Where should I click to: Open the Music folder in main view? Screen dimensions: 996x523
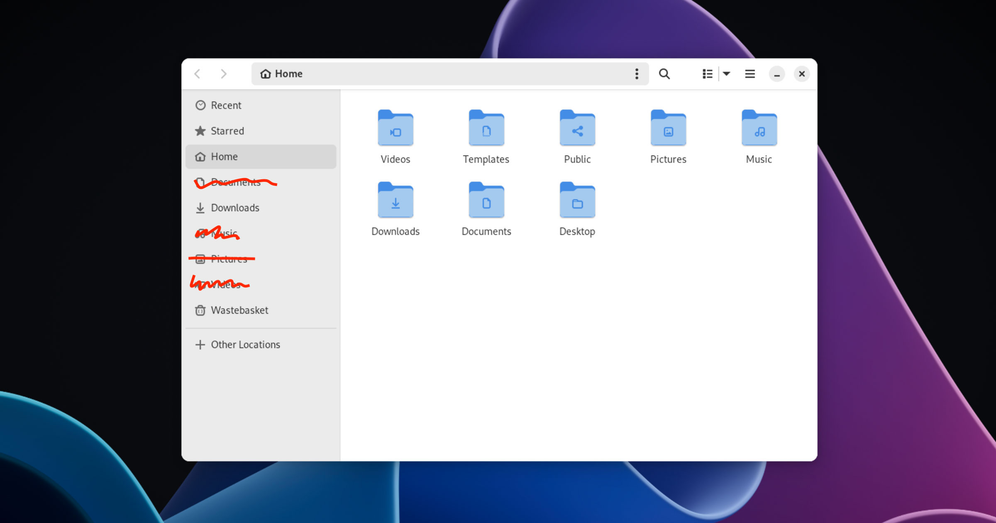(759, 128)
